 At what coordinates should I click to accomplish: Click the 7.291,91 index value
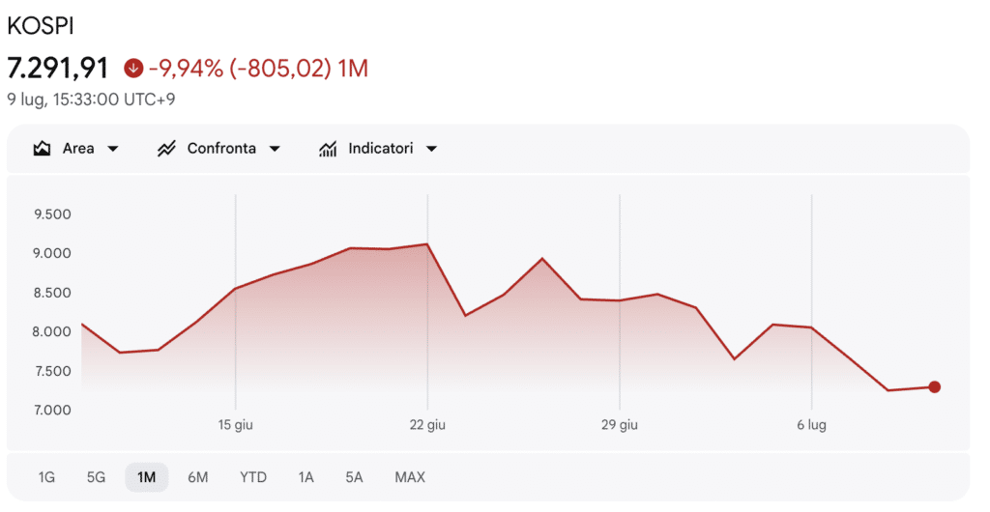[58, 68]
